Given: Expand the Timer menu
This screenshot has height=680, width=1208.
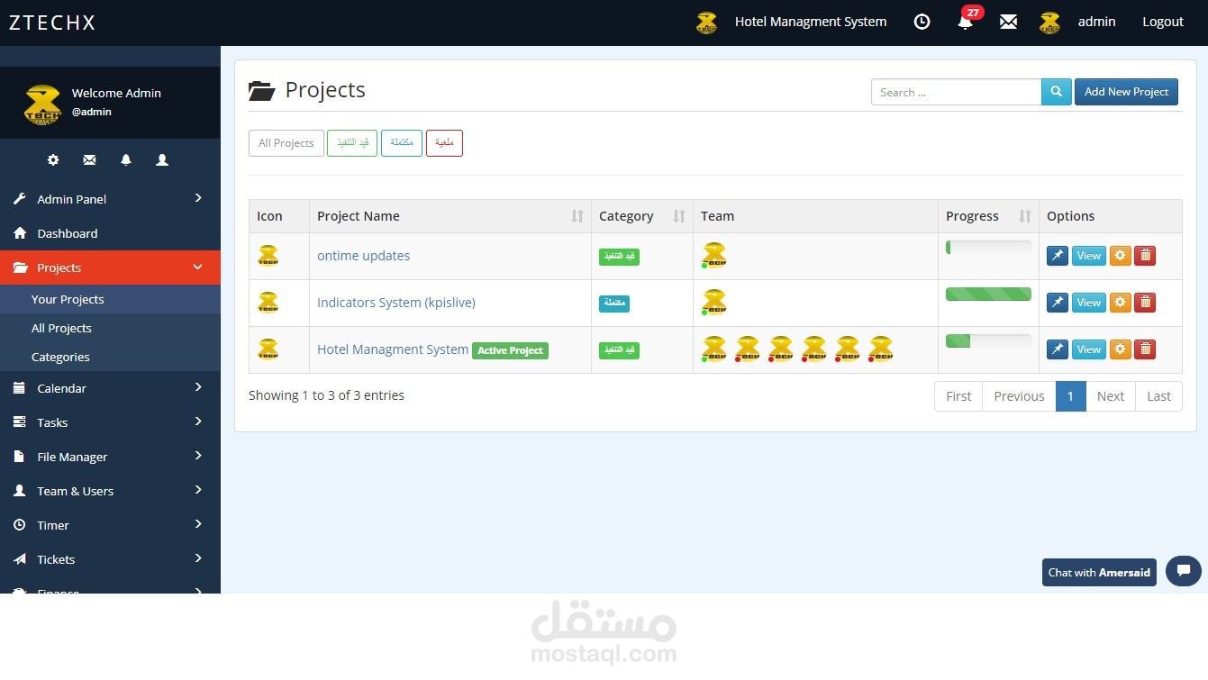Looking at the screenshot, I should pyautogui.click(x=110, y=525).
